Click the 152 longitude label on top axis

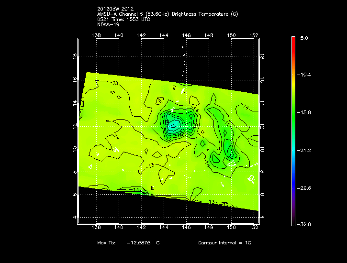[x=254, y=35]
